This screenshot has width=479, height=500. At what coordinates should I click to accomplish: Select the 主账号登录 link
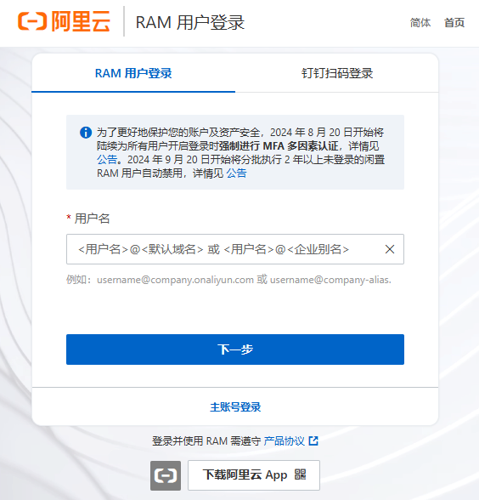235,407
